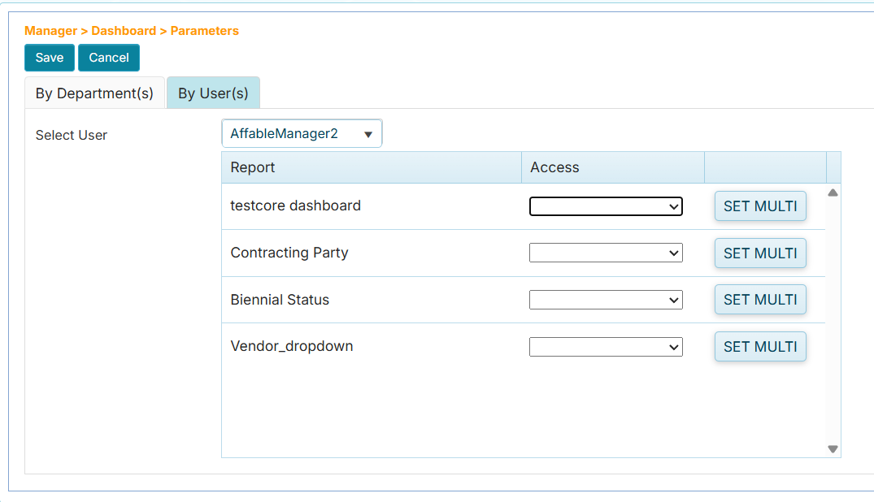Navigate to Manager via the breadcrumb
This screenshot has height=502, width=874.
(49, 30)
